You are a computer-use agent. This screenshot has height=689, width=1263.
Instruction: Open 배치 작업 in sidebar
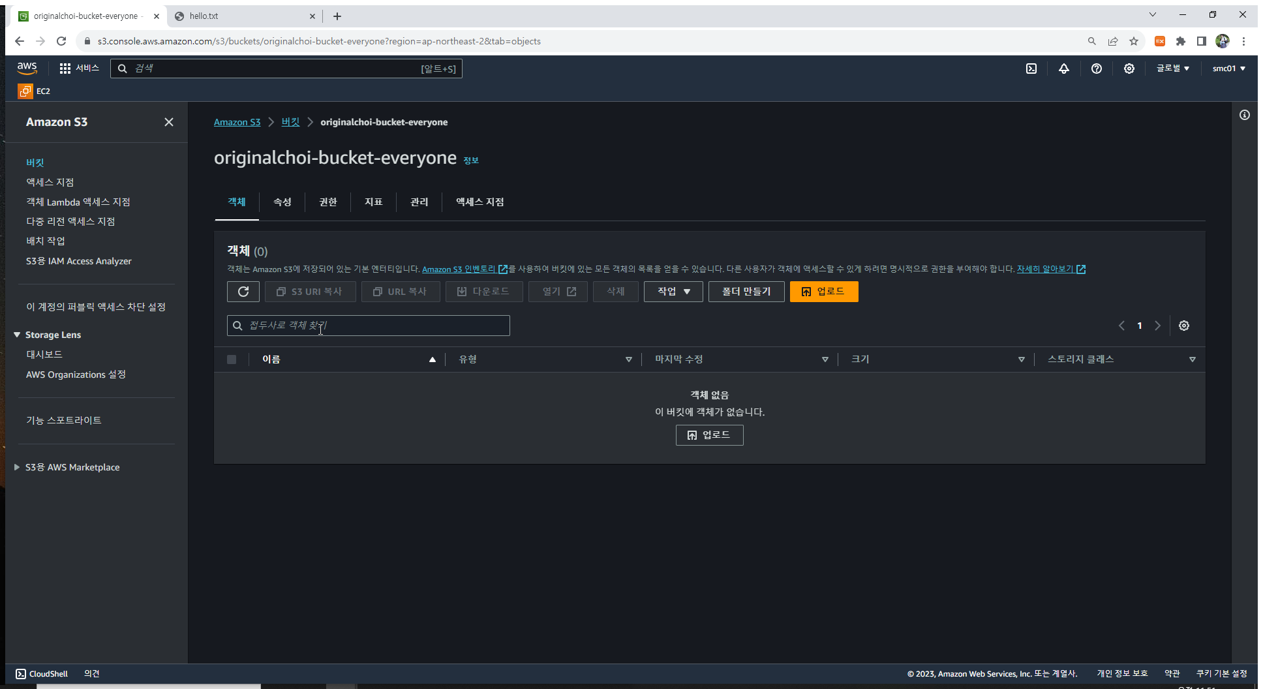pos(46,241)
